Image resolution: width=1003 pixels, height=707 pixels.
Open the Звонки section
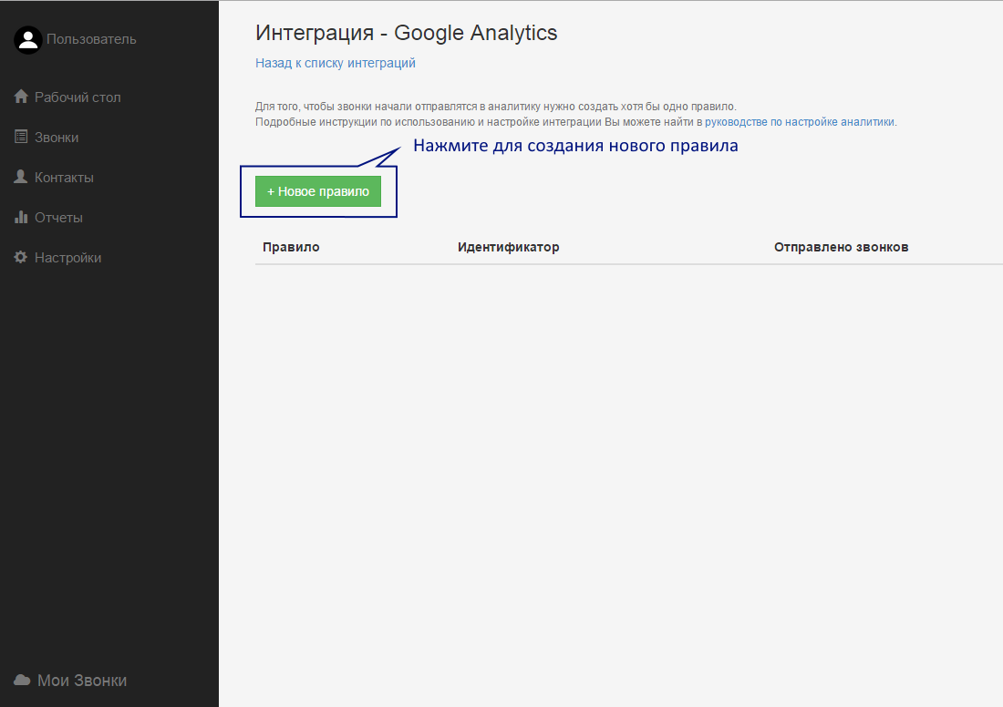click(x=57, y=138)
